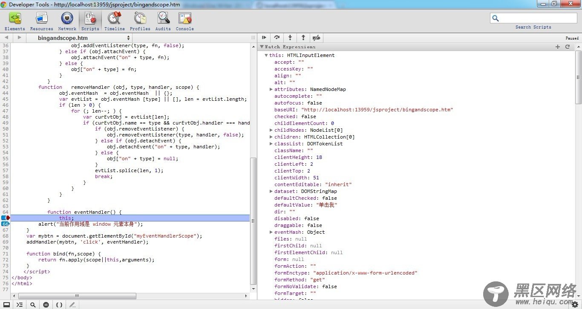Open the Elements panel
This screenshot has height=309, width=582.
(15, 21)
